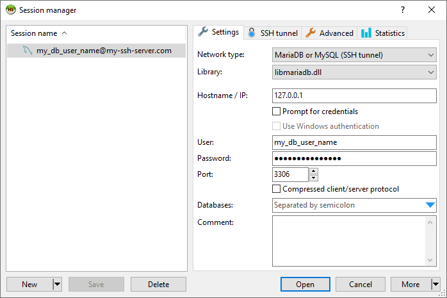Switch to the SSH tunnel tab

pos(273,33)
